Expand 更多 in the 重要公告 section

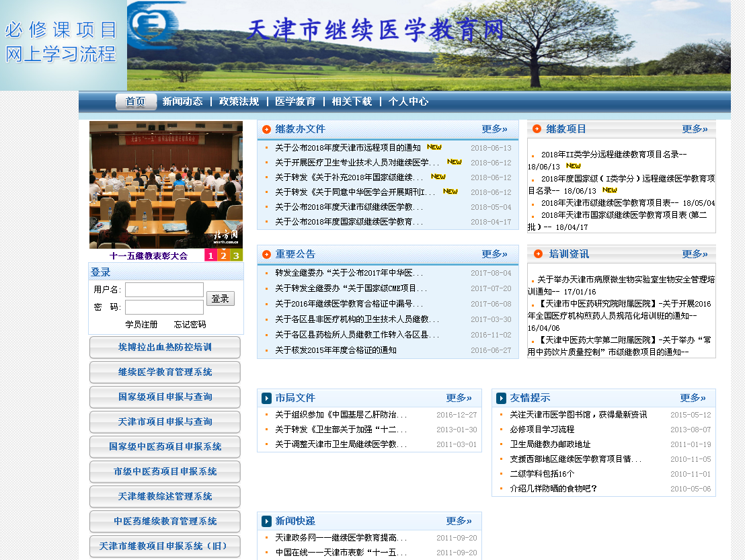coord(494,254)
